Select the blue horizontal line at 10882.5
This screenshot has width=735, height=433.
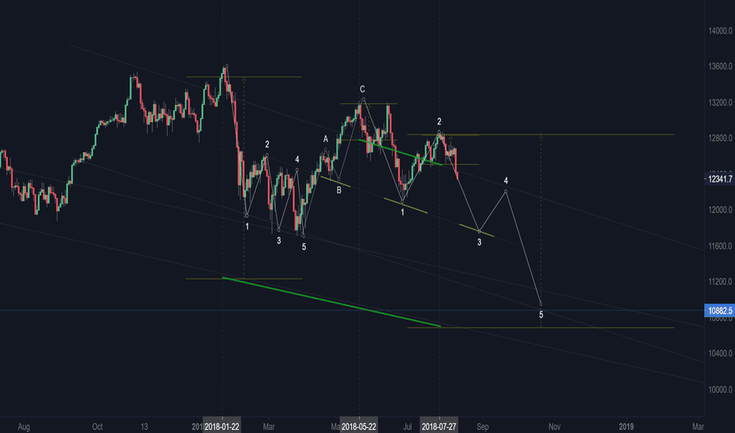coord(352,310)
